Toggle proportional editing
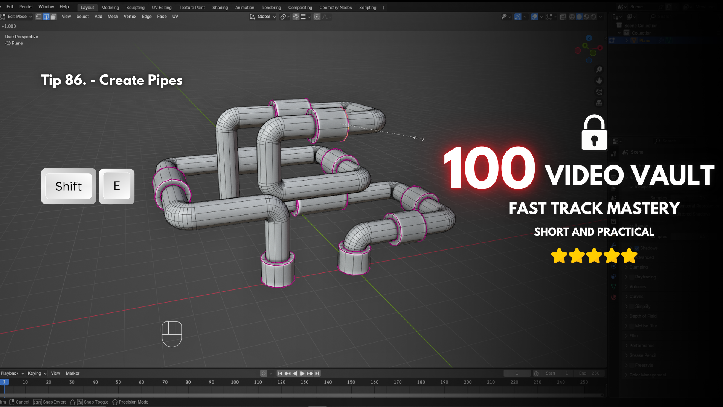 (x=317, y=17)
